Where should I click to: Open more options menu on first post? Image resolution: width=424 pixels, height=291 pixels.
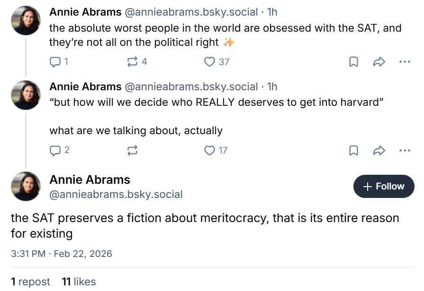click(x=405, y=62)
